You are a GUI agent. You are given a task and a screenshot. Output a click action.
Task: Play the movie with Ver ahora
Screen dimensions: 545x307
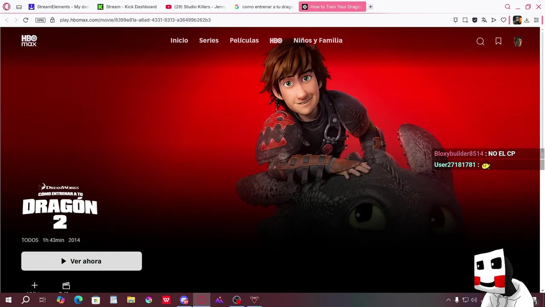coord(81,261)
